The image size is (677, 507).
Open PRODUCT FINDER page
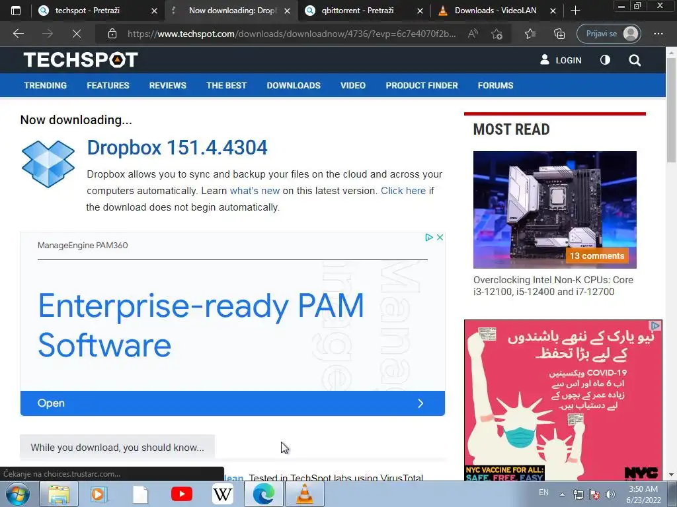pyautogui.click(x=422, y=85)
